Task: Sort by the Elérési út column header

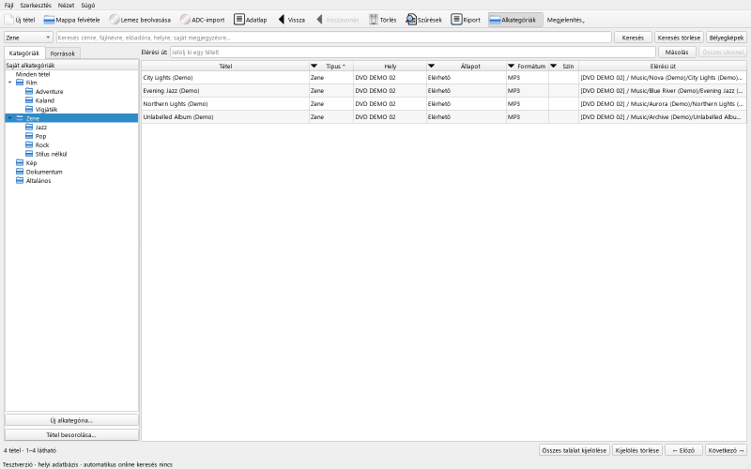Action: 663,66
